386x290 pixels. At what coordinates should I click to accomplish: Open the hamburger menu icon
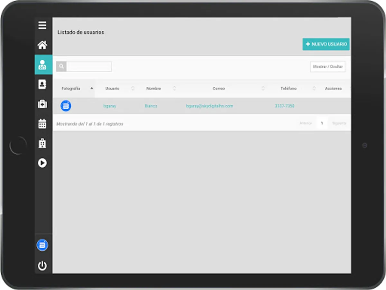42,25
